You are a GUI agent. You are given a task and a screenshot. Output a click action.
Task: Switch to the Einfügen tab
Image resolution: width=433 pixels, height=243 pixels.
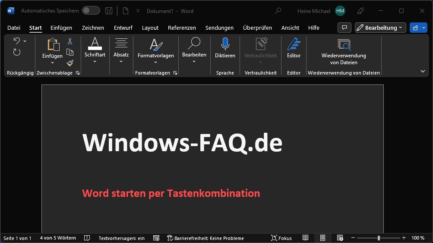tap(61, 28)
